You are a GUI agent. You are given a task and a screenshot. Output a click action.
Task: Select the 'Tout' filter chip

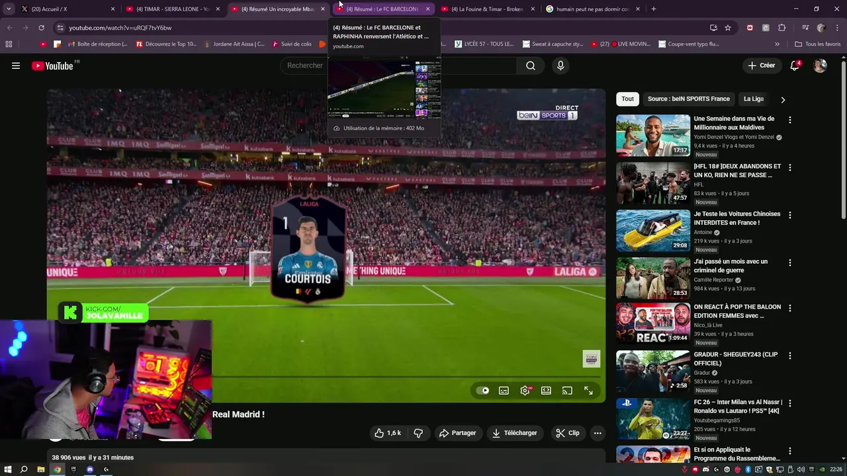point(628,99)
